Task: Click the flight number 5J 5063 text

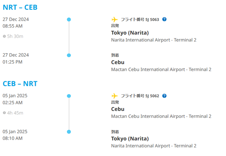Action: pos(152,20)
